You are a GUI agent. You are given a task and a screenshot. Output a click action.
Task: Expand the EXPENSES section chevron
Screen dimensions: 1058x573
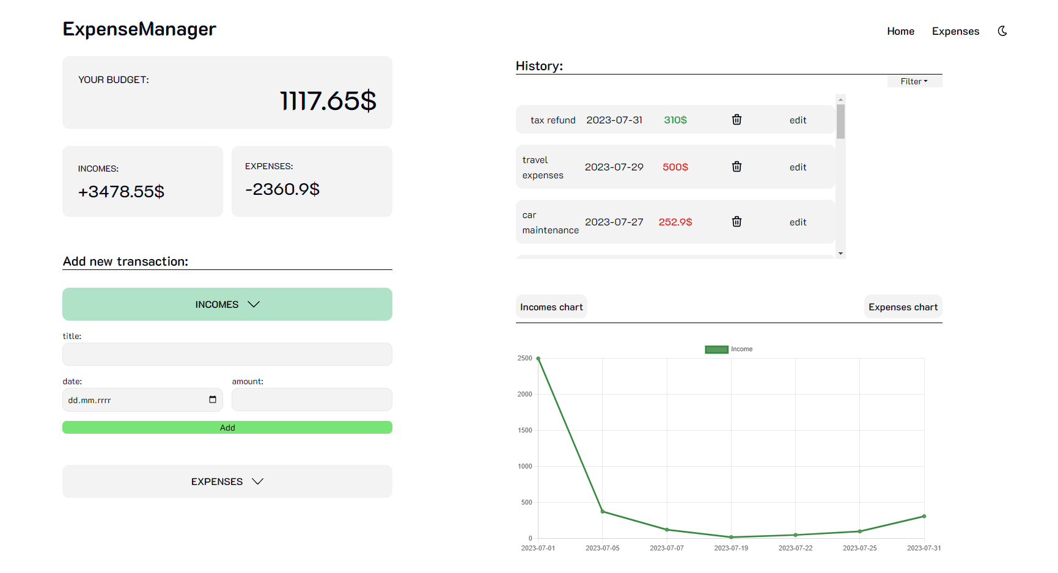257,481
